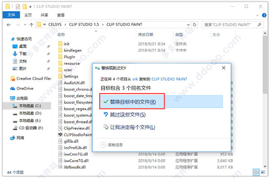The image size is (271, 178).
Task: Select the CLIPStudioPaint executable
Action: pos(75,135)
